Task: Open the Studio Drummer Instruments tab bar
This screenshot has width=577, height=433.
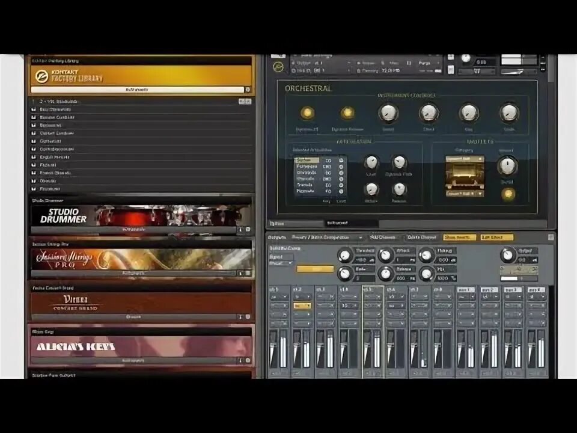Action: click(x=133, y=230)
